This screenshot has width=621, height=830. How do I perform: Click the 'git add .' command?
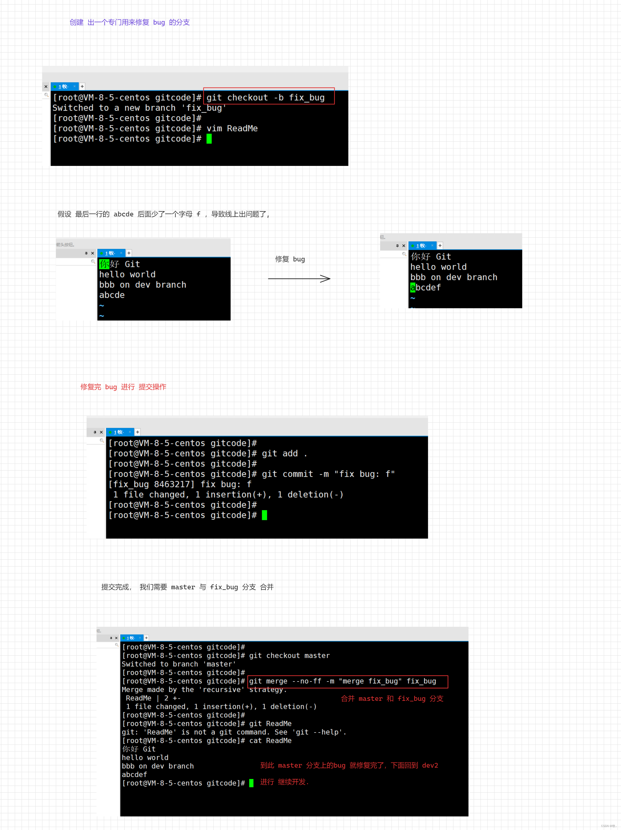(285, 453)
